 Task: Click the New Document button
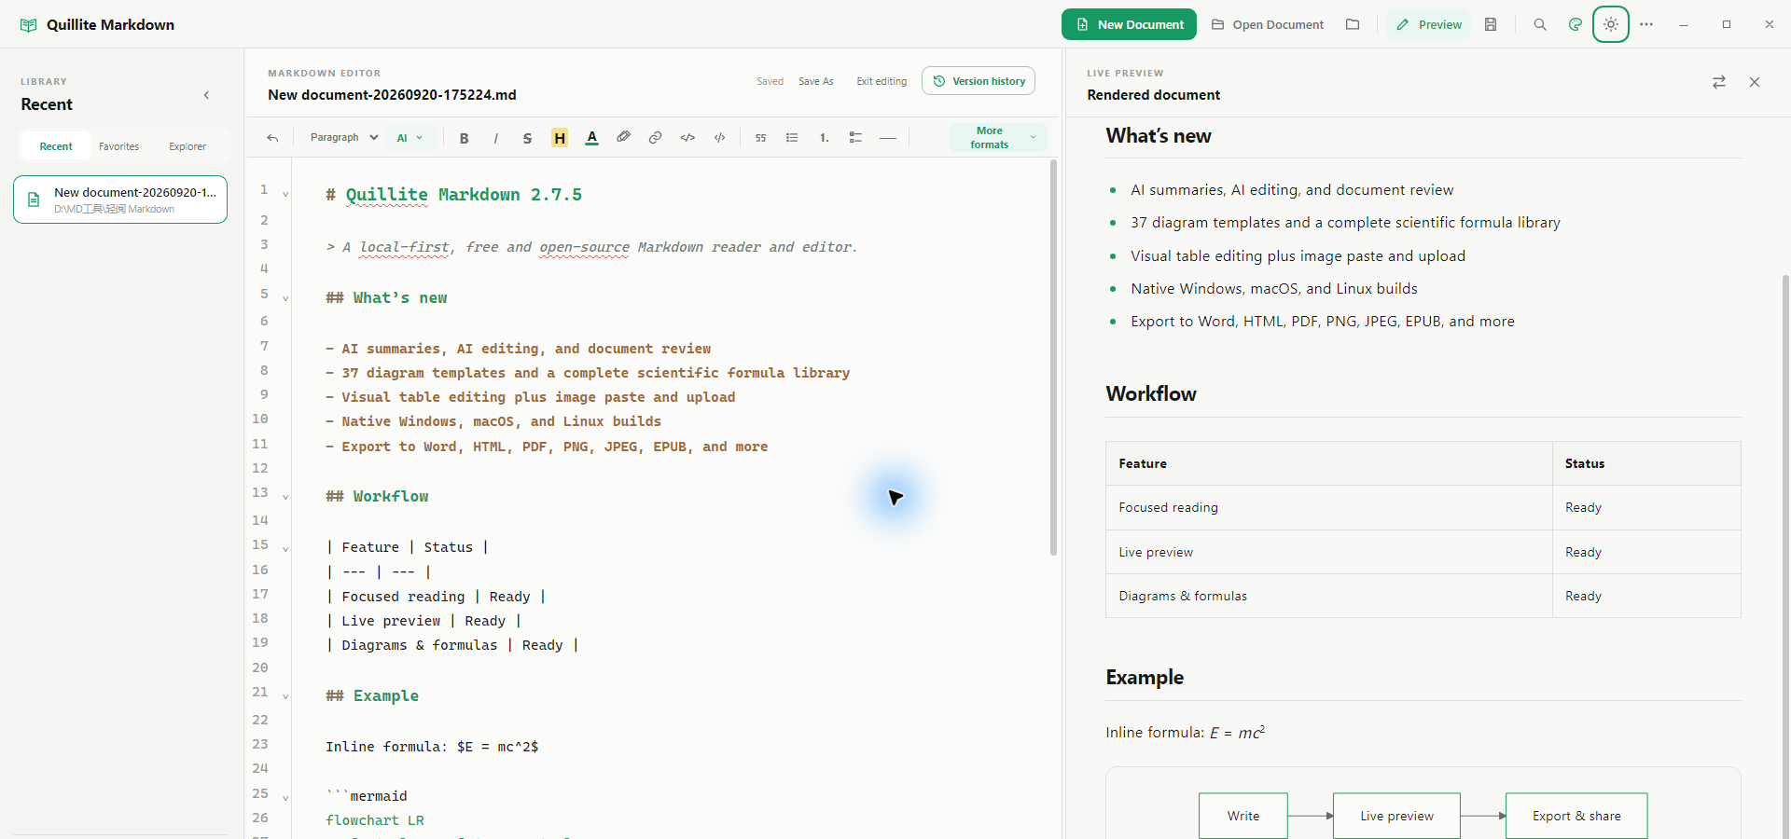click(x=1130, y=24)
